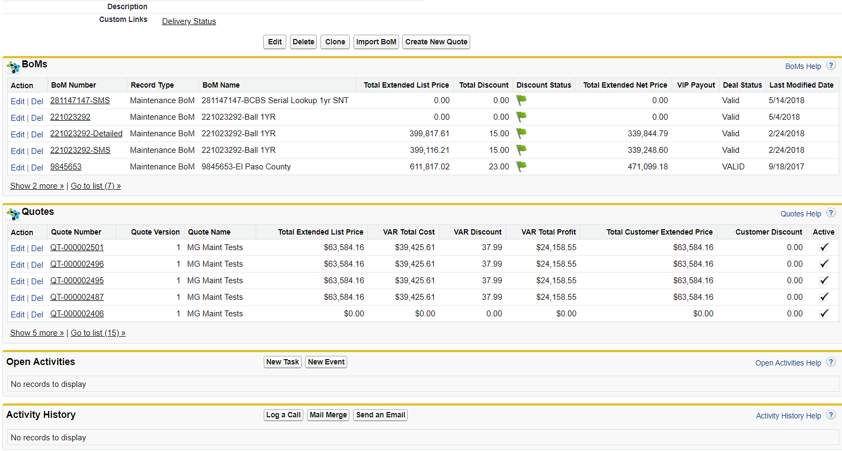842x451 pixels.
Task: Sort BoMs by Total Discount column header
Action: 484,85
